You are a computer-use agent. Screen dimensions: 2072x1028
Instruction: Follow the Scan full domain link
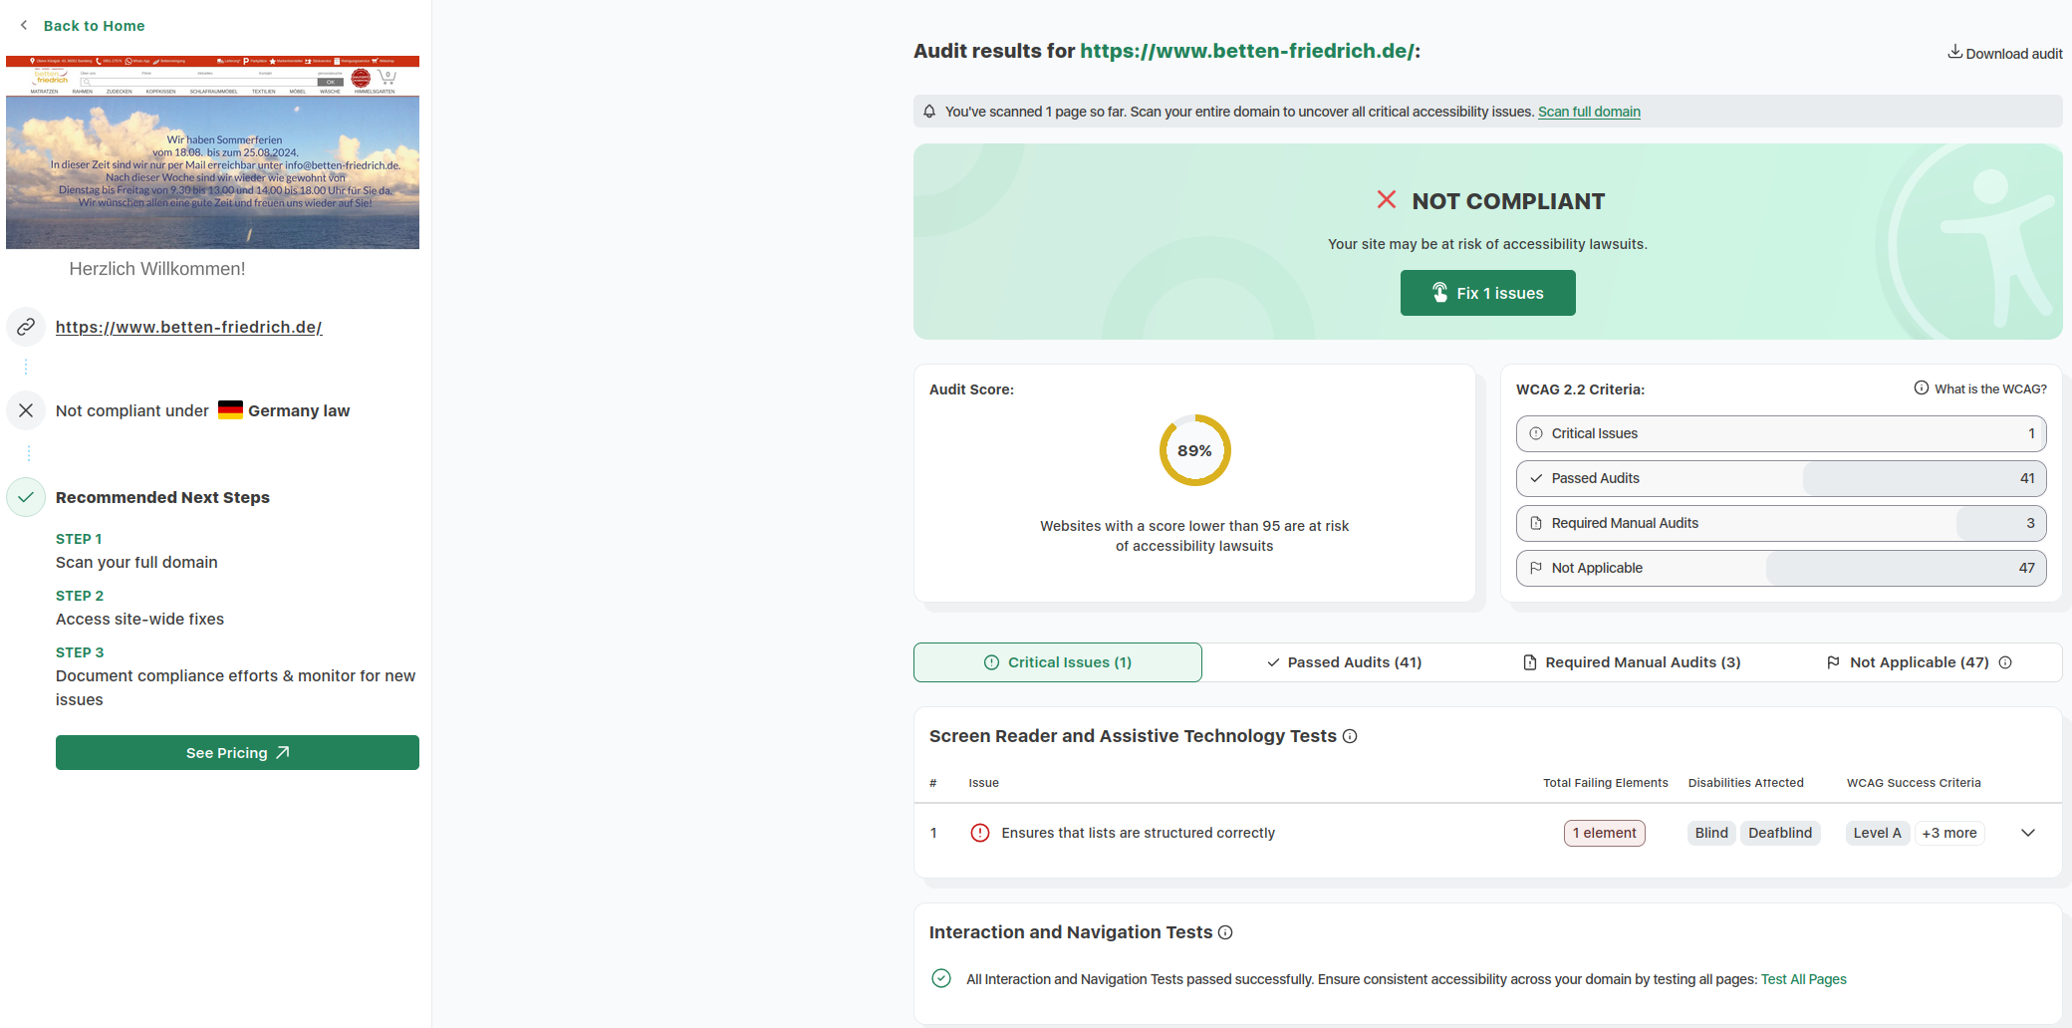pos(1589,112)
